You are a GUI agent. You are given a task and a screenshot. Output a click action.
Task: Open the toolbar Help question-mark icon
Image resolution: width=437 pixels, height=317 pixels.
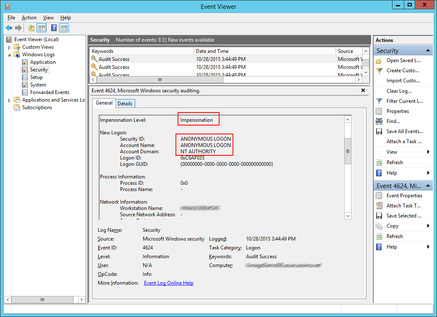[x=54, y=28]
